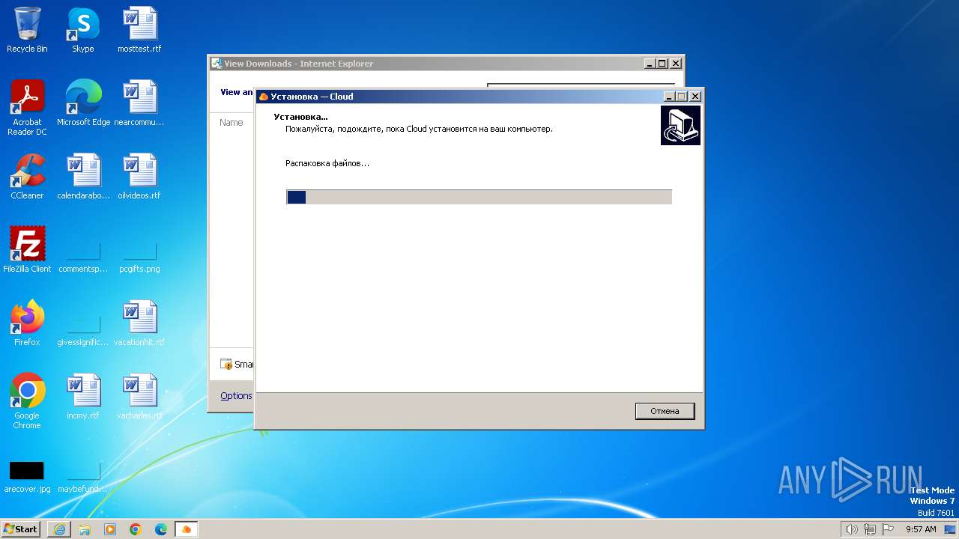
Task: Click the Cloud icon in installer title bar
Action: click(x=263, y=97)
